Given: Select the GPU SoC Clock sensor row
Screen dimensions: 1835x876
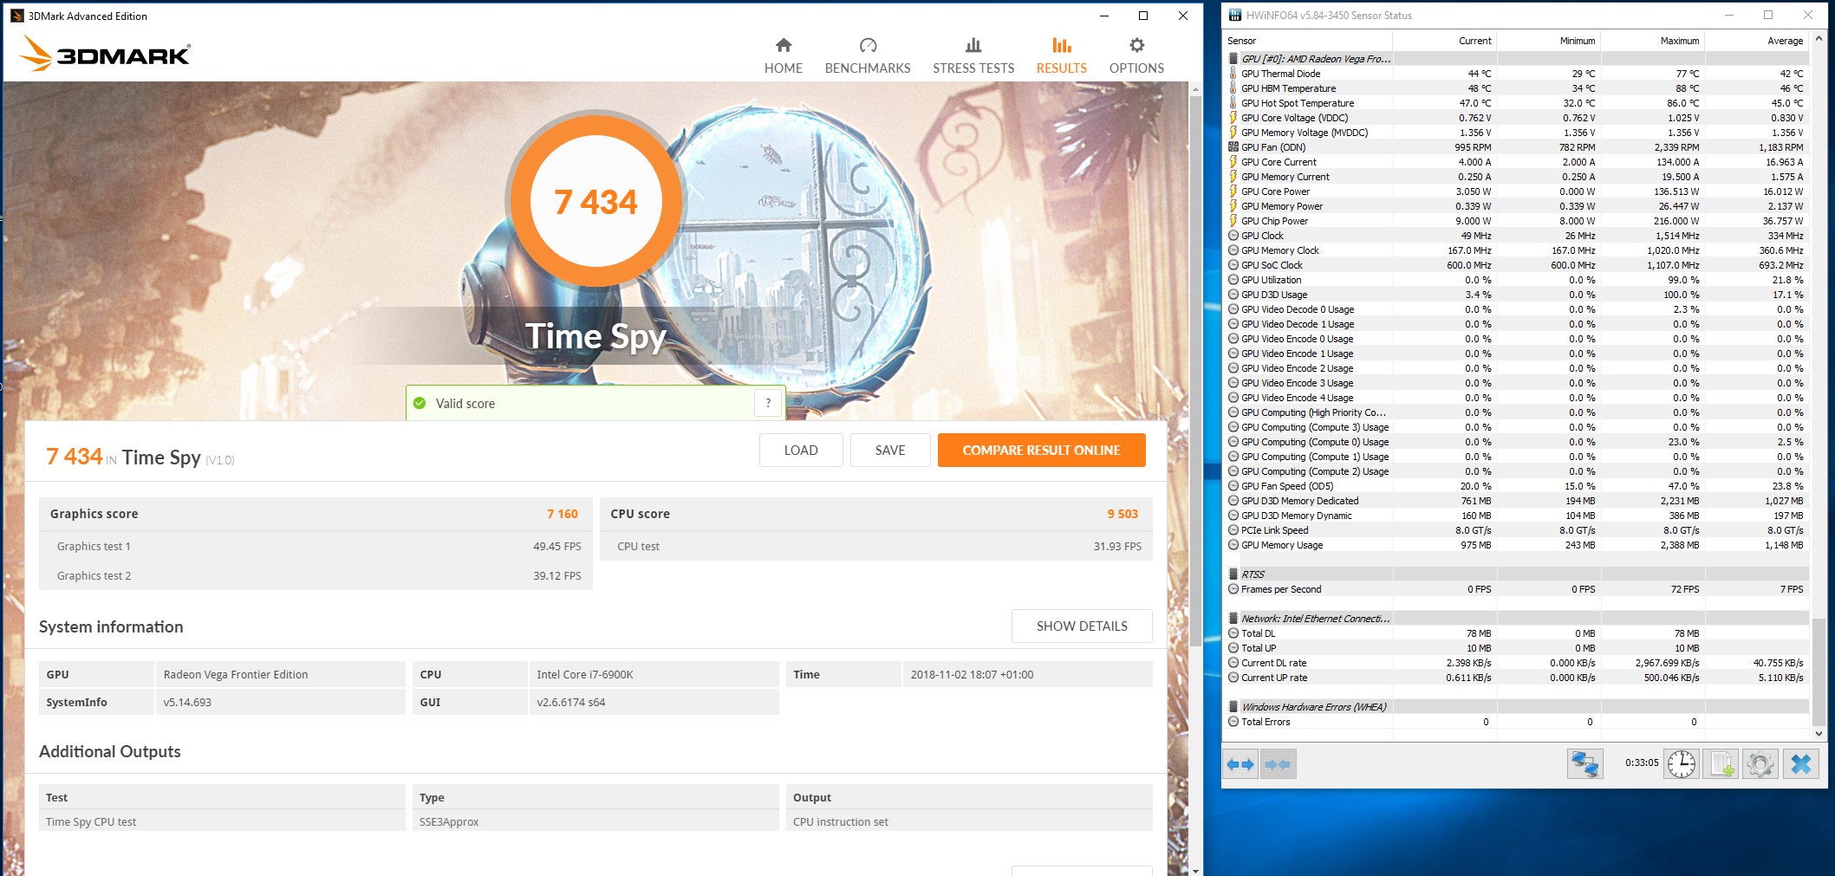Looking at the screenshot, I should pyautogui.click(x=1517, y=265).
